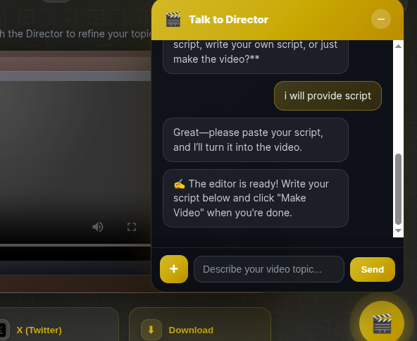Click the "Great—please paste your script" message
The width and height of the screenshot is (417, 341).
coord(256,140)
